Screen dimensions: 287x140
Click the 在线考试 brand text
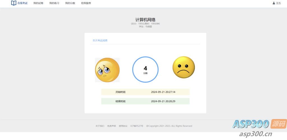[22, 3]
